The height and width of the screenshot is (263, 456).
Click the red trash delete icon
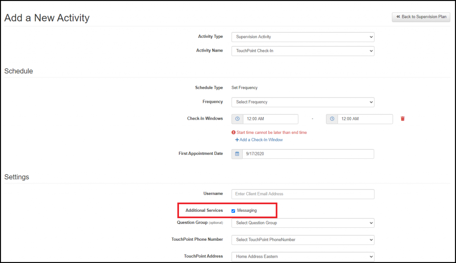[403, 119]
